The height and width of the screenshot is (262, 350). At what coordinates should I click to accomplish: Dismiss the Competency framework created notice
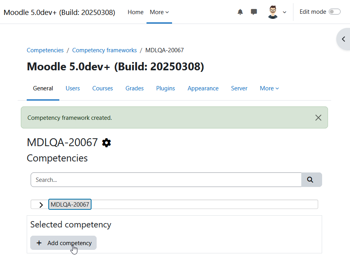pos(318,117)
